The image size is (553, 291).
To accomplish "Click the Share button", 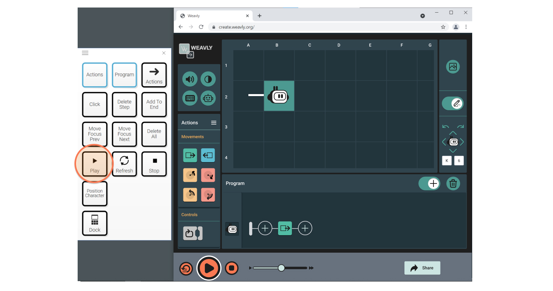I will click(x=422, y=268).
